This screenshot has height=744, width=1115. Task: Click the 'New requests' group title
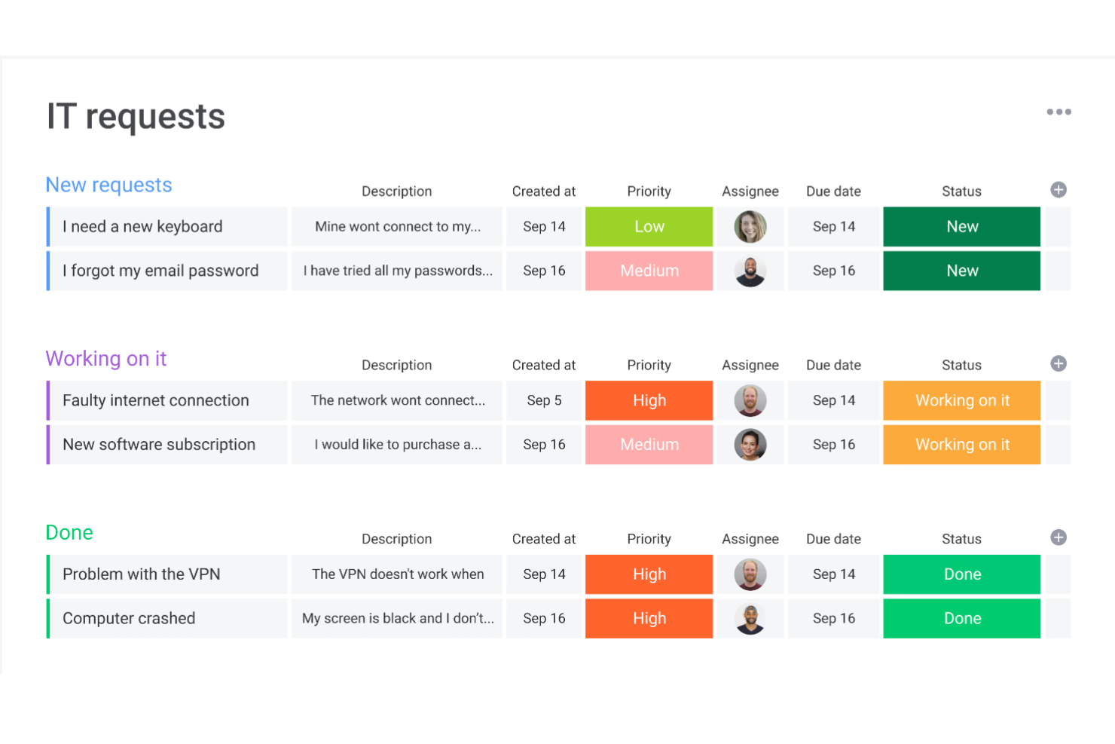[x=108, y=185]
